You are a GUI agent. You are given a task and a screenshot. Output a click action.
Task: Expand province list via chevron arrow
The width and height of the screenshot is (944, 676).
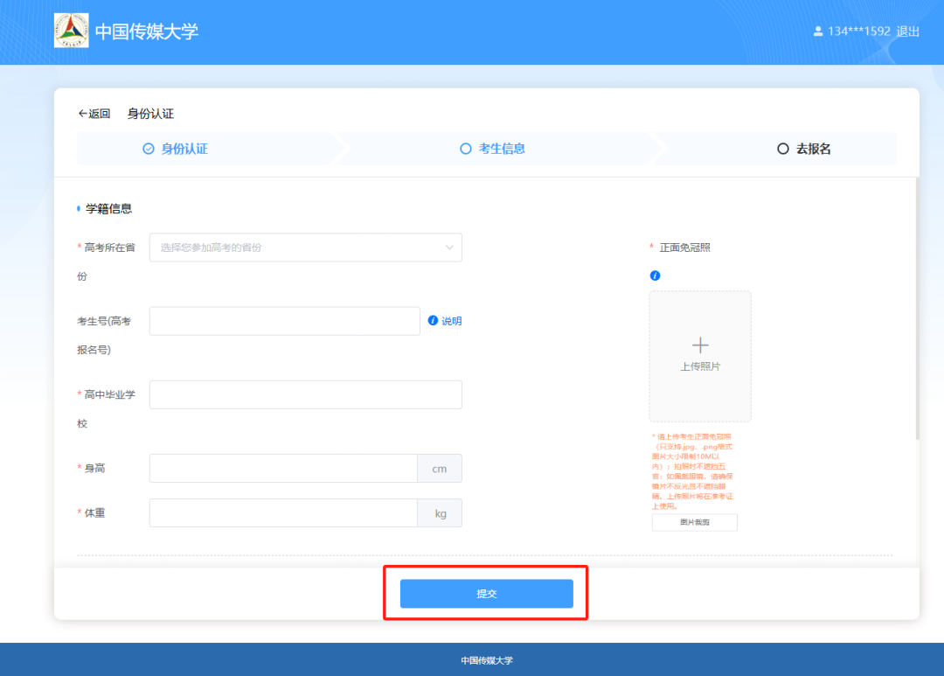tap(449, 247)
